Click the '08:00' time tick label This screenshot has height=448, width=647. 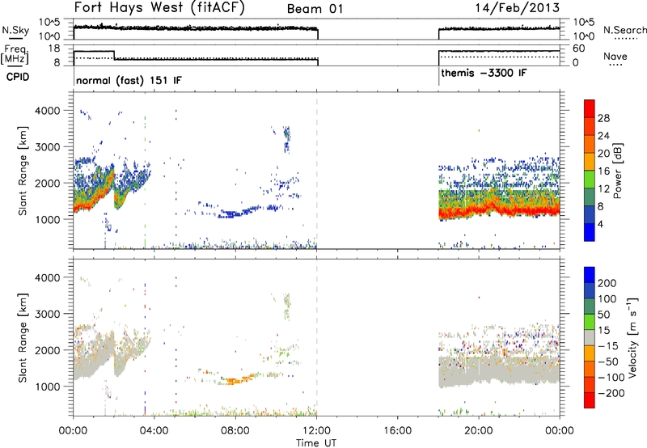235,431
